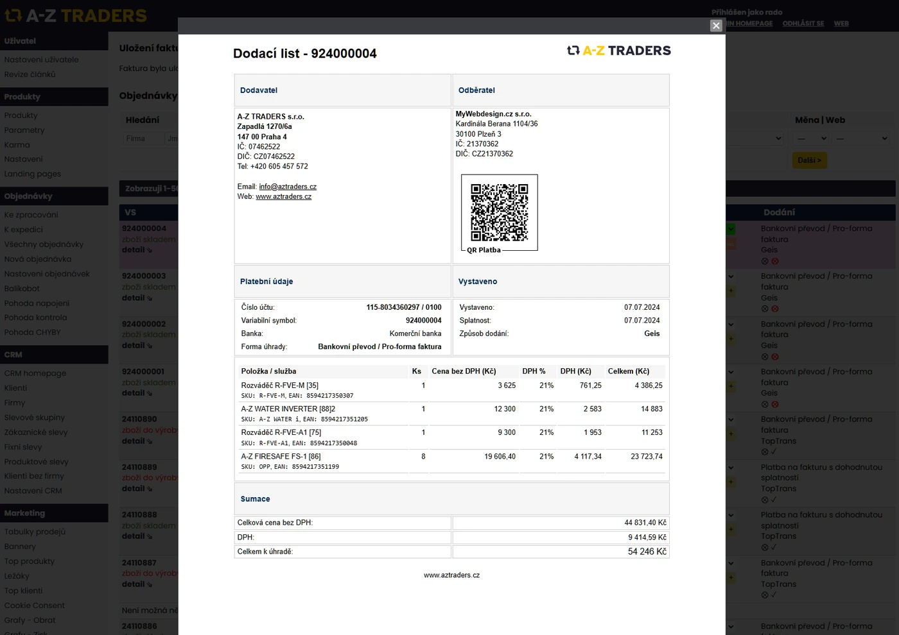Screen dimensions: 899x635
Task: Click the A-Z Traders header logo
Action: click(x=76, y=15)
